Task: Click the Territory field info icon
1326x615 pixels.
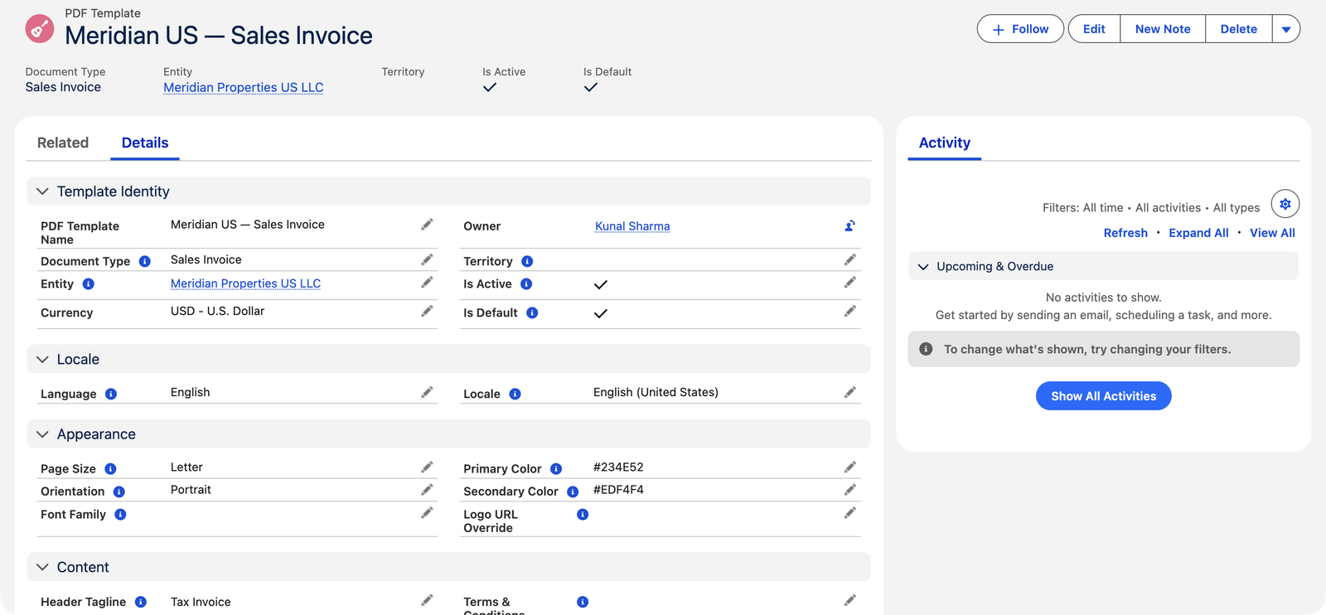Action: 527,261
